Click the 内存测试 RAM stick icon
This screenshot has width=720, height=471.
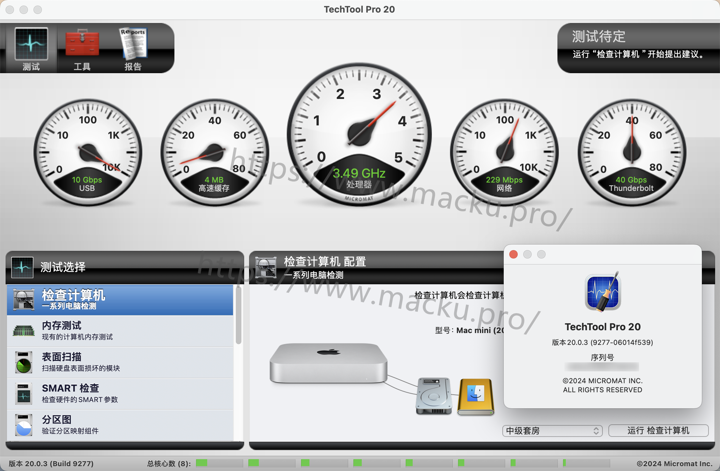(24, 331)
